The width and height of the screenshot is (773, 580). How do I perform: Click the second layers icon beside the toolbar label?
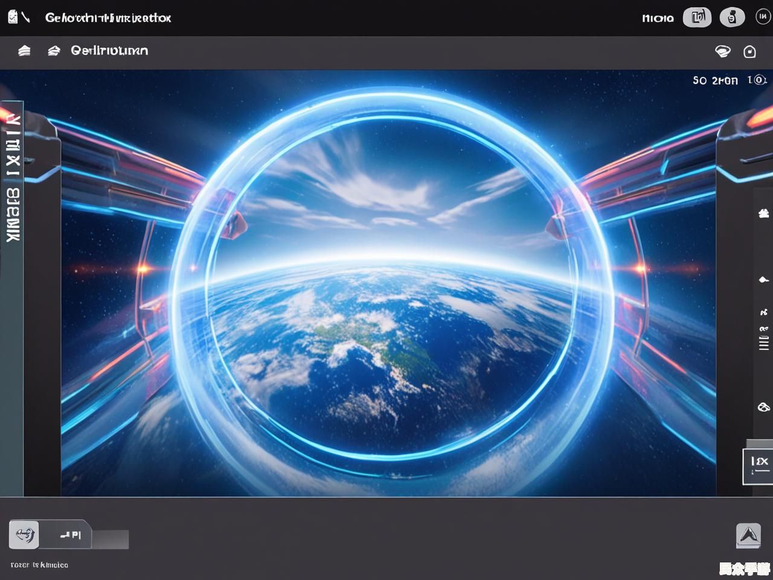pyautogui.click(x=54, y=51)
